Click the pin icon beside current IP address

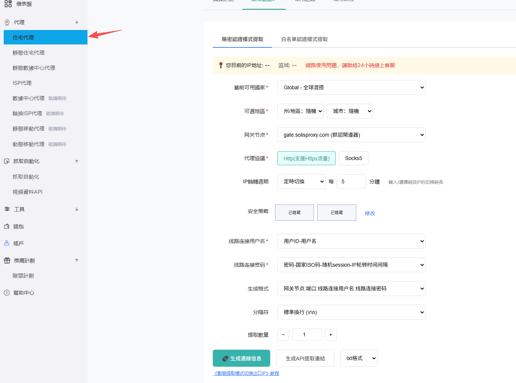(x=221, y=65)
